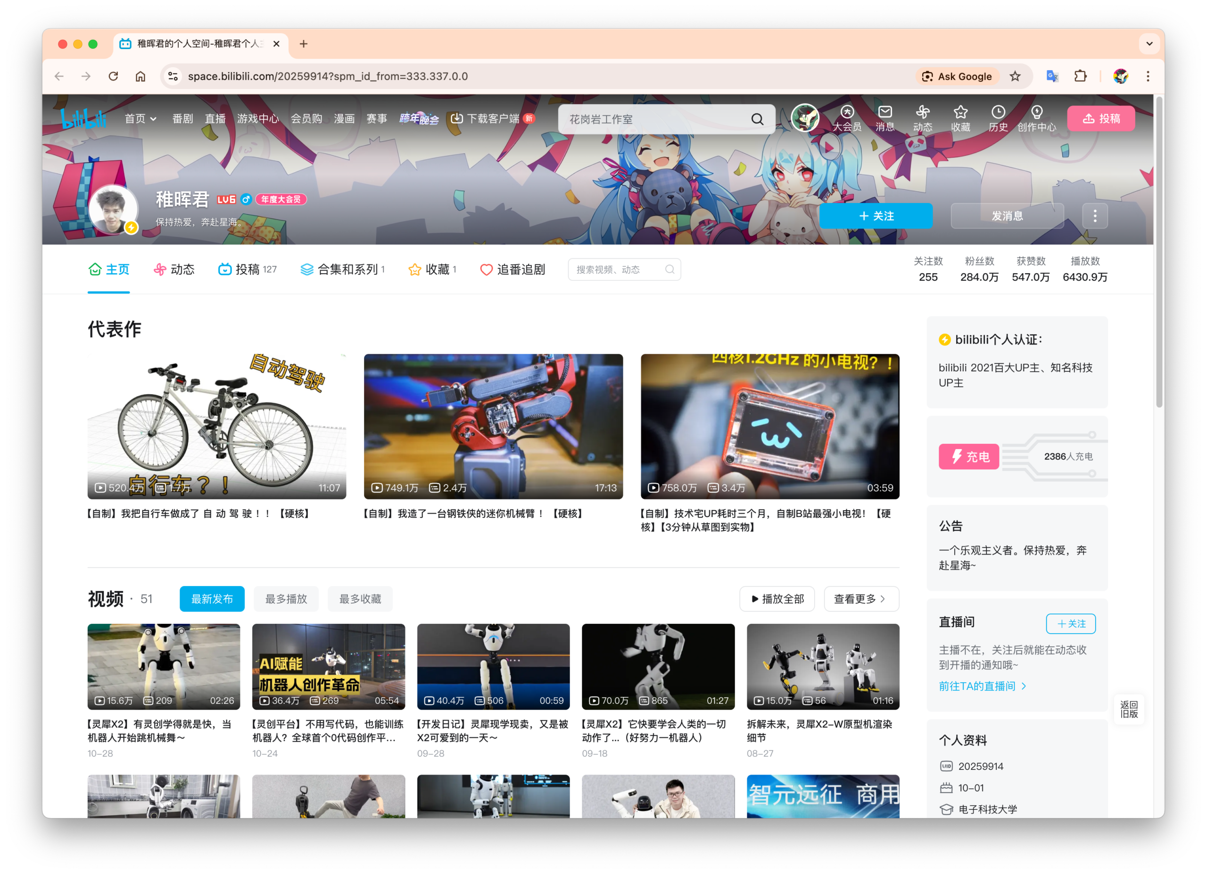Open the 番剧 menu item
The width and height of the screenshot is (1207, 874).
[x=182, y=118]
